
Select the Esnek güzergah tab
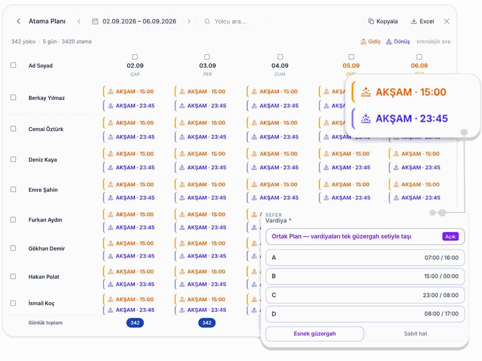pos(315,334)
